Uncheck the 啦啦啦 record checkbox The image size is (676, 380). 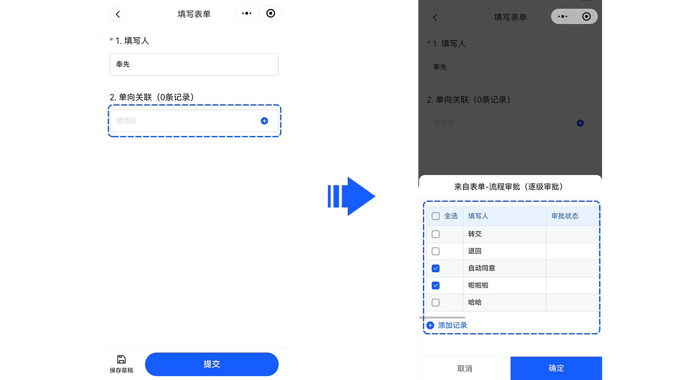pyautogui.click(x=436, y=285)
